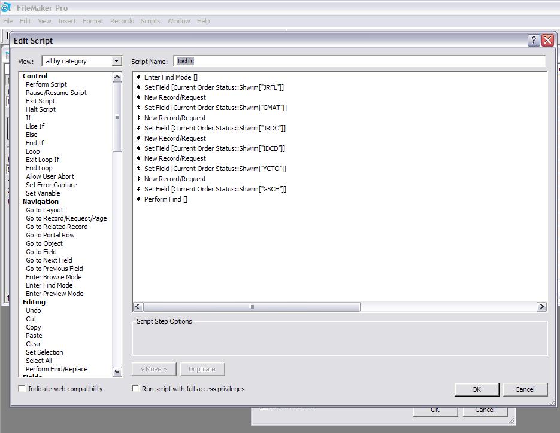Select Perform Script step in list

47,84
